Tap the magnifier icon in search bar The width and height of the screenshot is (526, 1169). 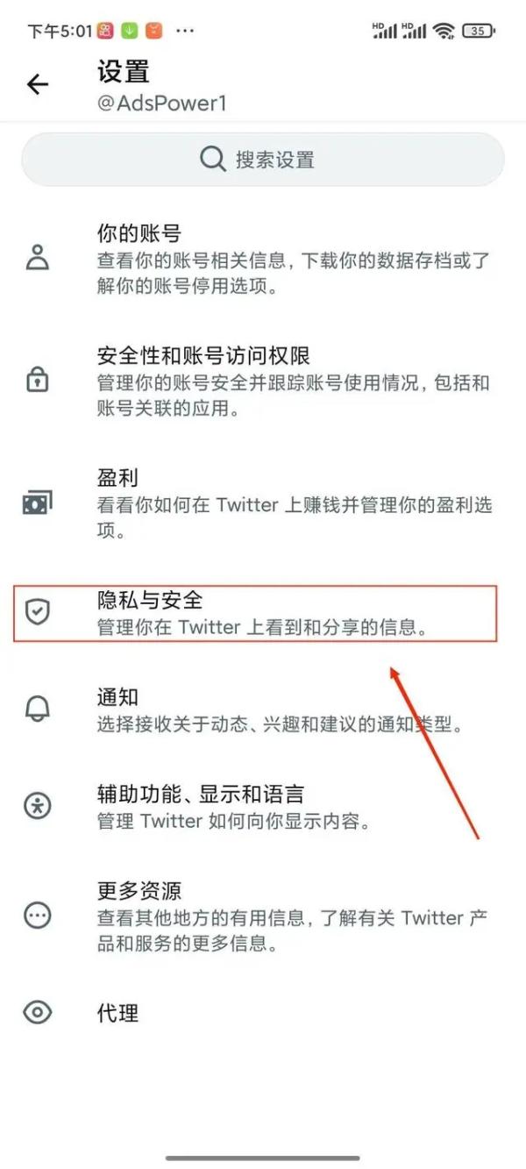pyautogui.click(x=213, y=160)
